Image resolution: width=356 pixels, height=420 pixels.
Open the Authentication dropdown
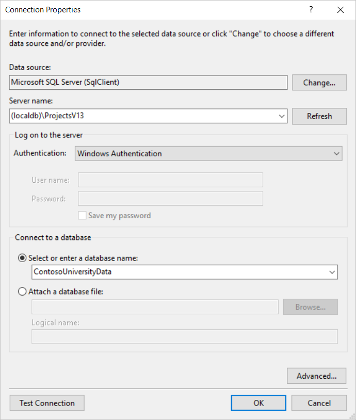[208, 153]
